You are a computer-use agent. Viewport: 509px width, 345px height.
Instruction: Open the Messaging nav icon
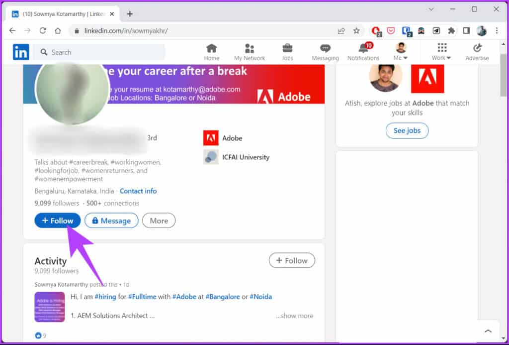325,52
